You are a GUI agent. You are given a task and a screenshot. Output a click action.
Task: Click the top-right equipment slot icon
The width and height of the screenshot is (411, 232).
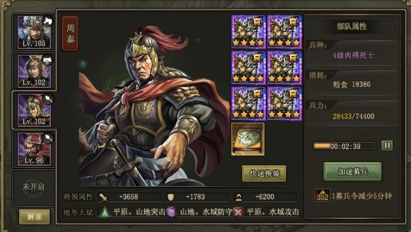284,32
